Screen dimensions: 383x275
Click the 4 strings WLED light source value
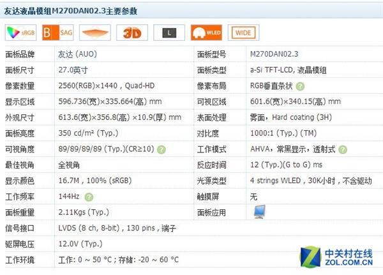point(307,181)
